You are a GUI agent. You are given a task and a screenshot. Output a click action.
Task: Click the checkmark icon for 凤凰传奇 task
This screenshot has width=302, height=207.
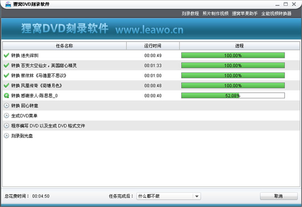6,85
